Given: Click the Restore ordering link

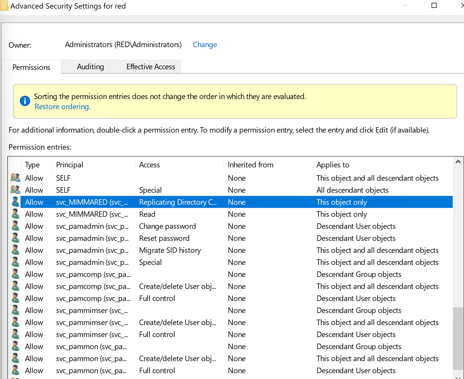Looking at the screenshot, I should click(62, 107).
